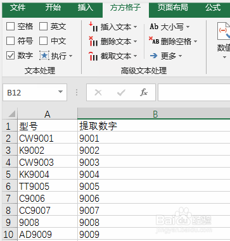The width and height of the screenshot is (230, 241).
Task: Click the formula bar confirm checkmark icon
Action: (121, 92)
